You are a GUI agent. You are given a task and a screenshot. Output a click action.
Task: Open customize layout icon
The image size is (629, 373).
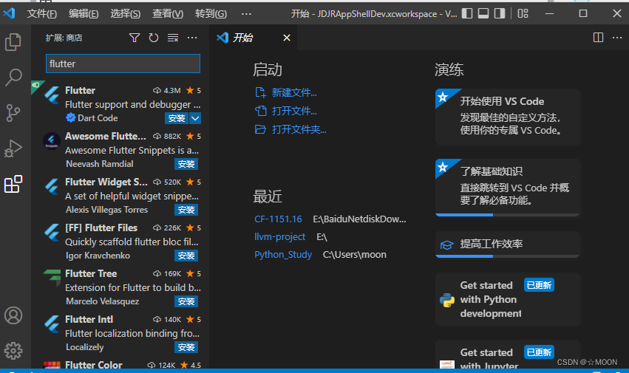523,13
